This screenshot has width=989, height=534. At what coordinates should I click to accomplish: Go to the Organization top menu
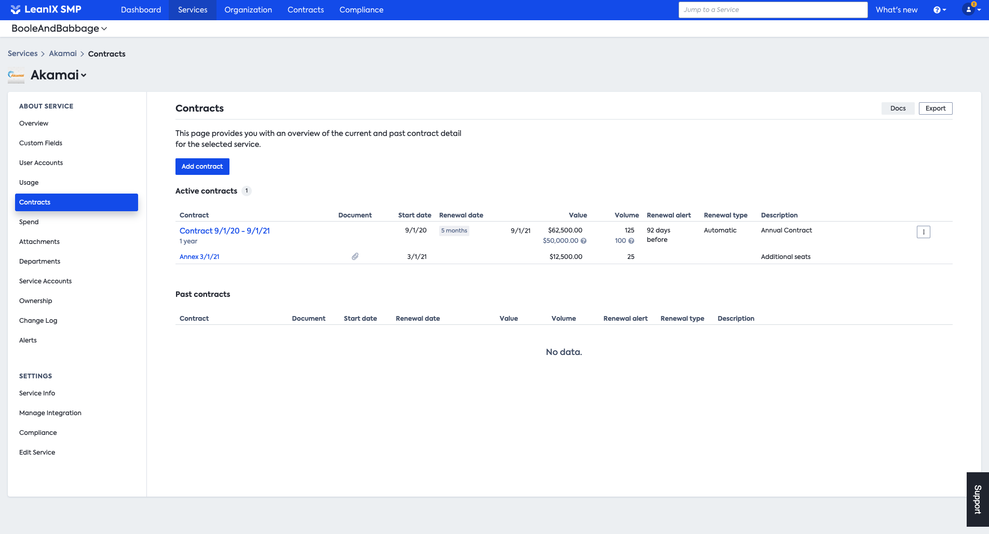click(x=248, y=10)
